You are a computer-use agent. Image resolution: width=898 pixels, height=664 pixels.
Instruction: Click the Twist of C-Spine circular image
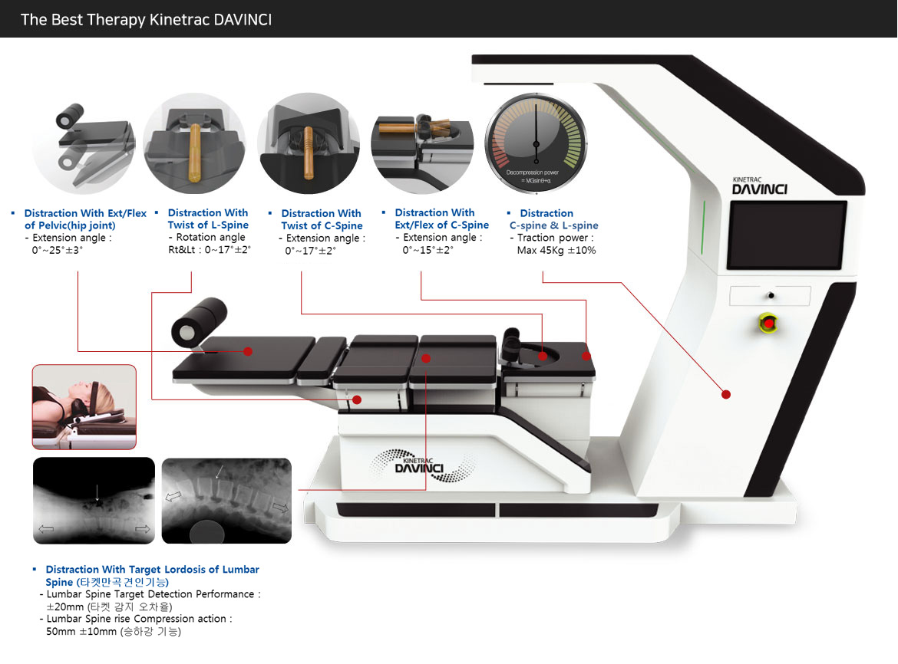click(x=309, y=144)
